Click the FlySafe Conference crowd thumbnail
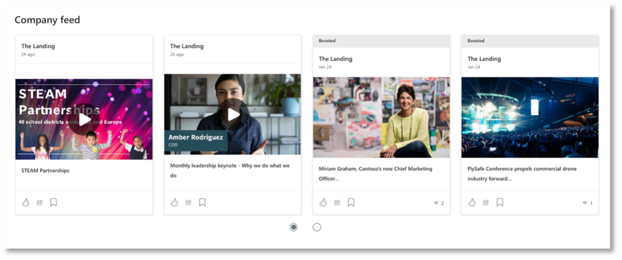622x260 pixels. tap(530, 117)
